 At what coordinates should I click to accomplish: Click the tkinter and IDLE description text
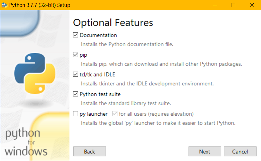point(147,84)
